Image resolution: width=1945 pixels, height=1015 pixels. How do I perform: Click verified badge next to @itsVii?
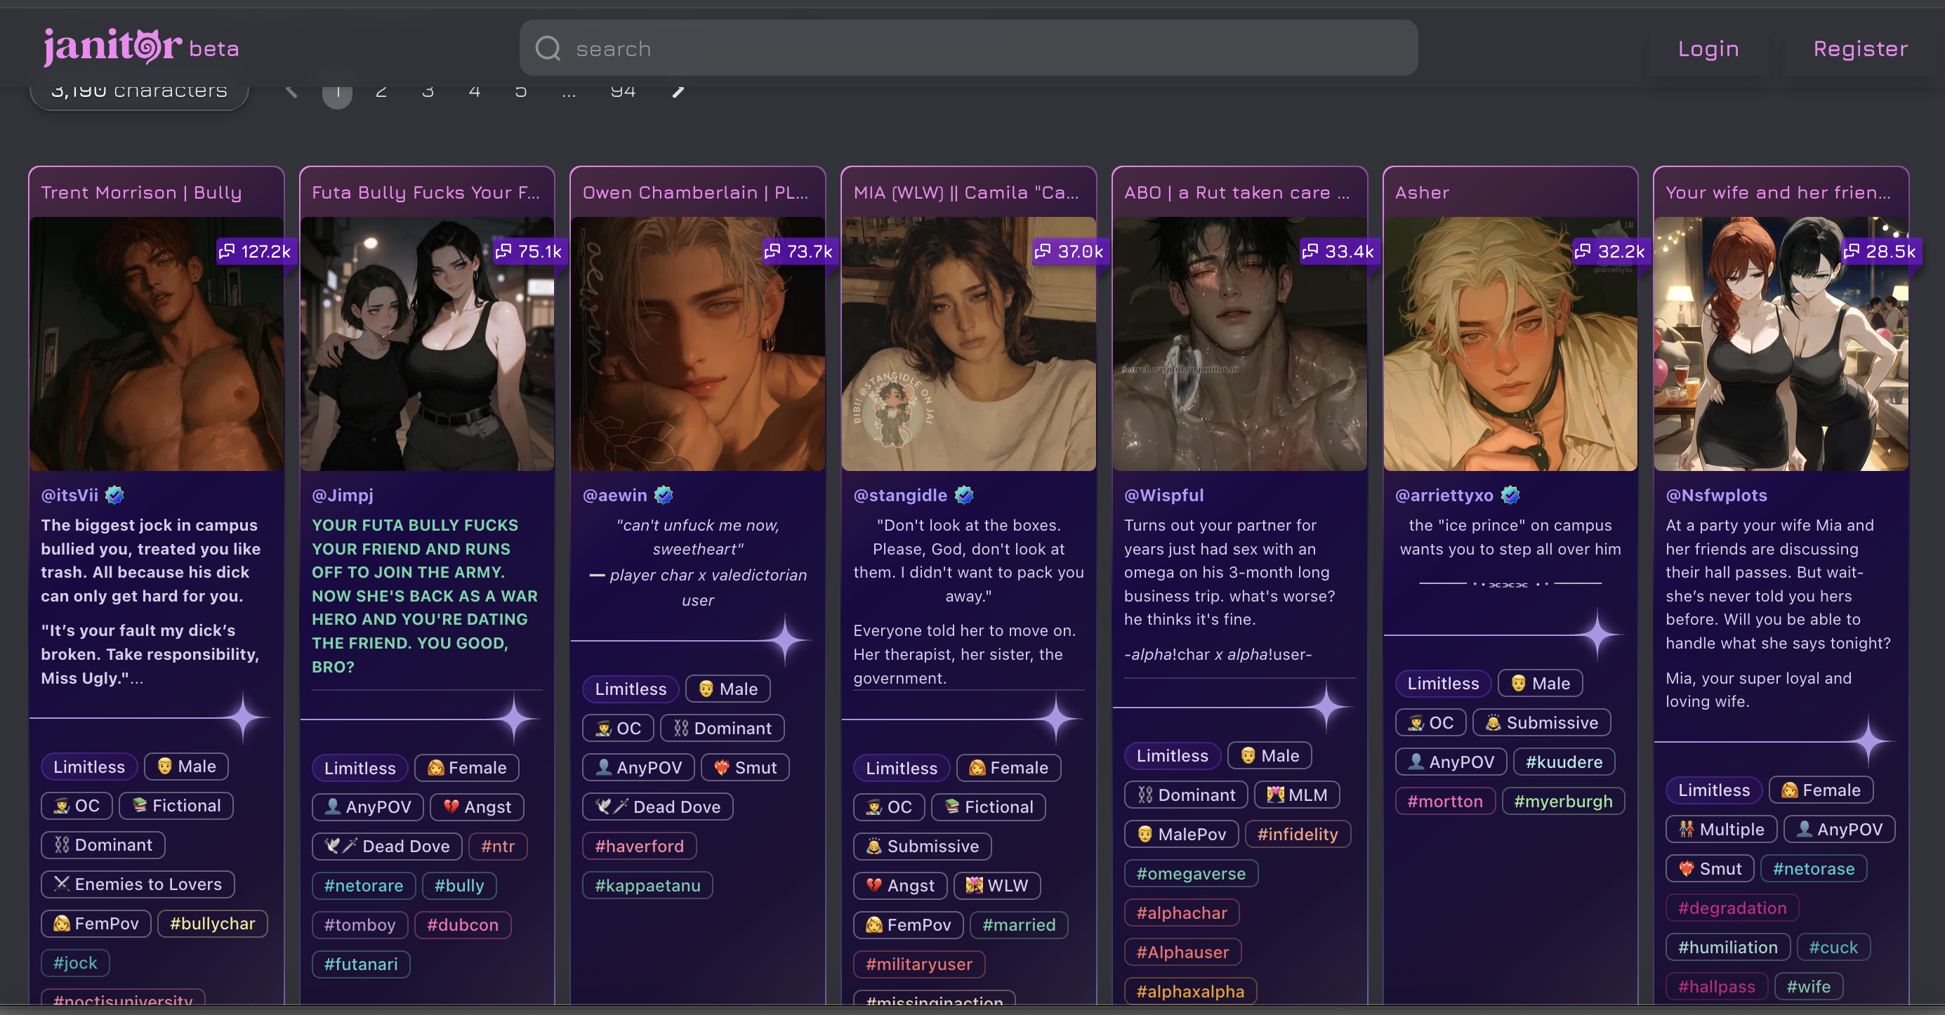click(x=114, y=495)
